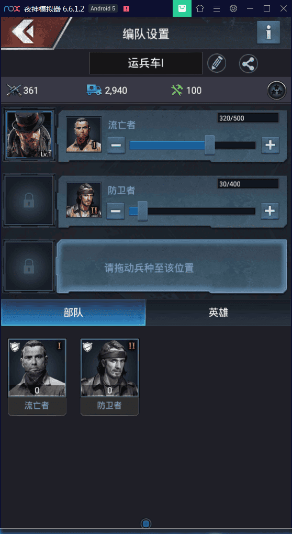Click the Nox shirt theme icon
Viewport: 292px width, 534px height.
[200, 8]
